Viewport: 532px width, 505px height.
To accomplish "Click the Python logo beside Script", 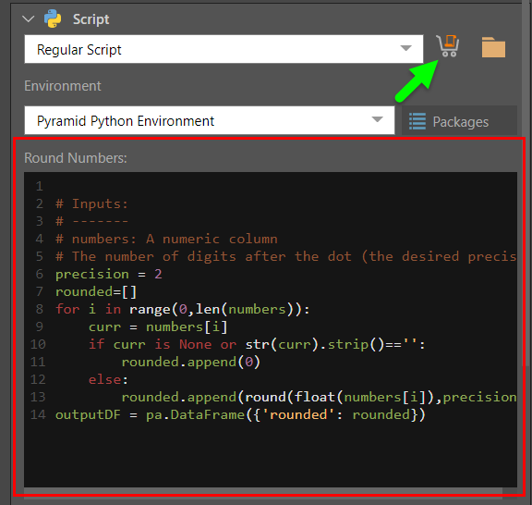I will click(x=53, y=18).
